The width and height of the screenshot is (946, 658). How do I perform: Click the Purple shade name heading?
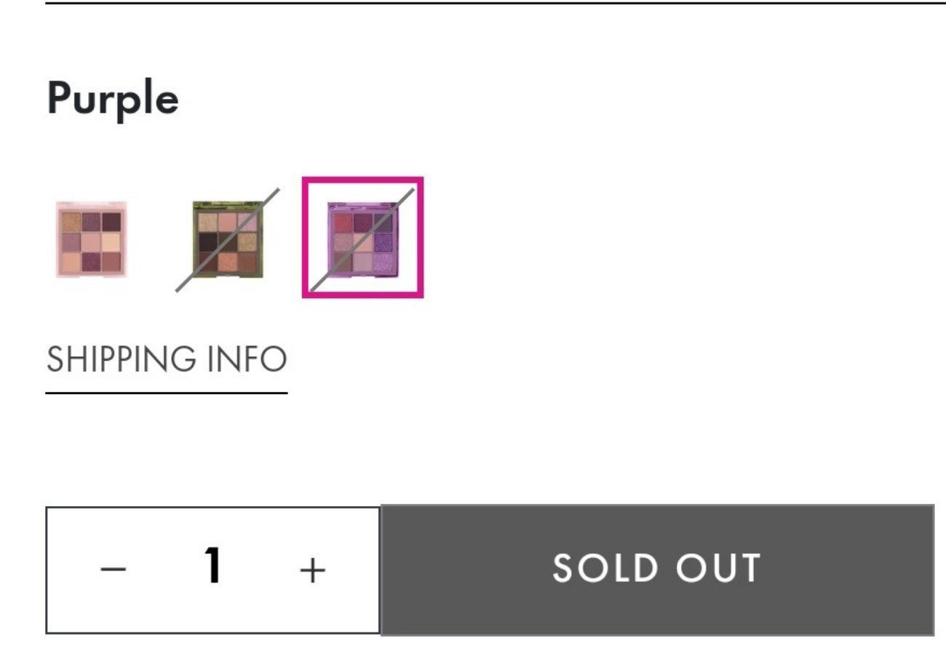point(113,98)
